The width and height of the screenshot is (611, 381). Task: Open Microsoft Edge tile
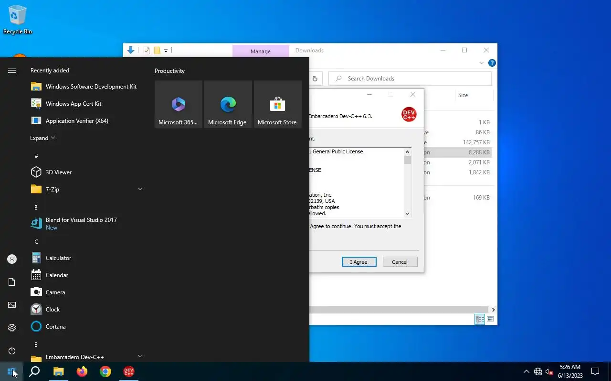[228, 104]
